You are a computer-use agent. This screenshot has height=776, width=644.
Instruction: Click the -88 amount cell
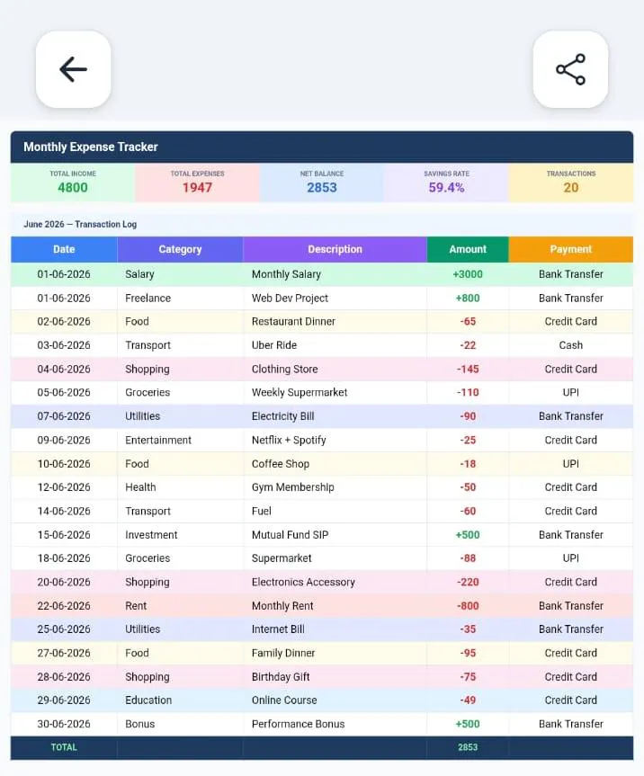point(468,558)
